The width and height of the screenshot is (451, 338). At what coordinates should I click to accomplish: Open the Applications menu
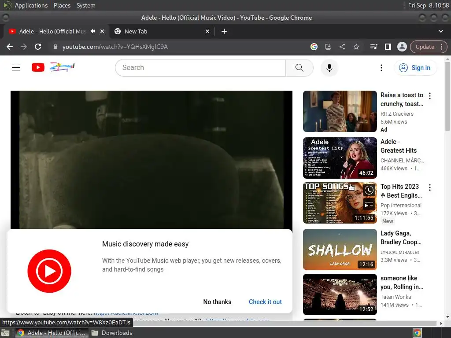point(31,5)
